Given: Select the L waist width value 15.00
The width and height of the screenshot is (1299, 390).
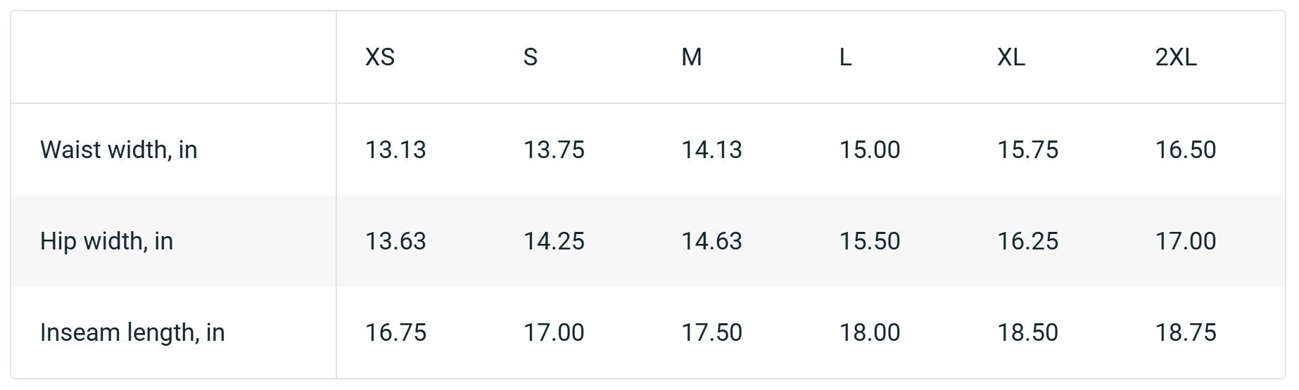Looking at the screenshot, I should click(870, 150).
